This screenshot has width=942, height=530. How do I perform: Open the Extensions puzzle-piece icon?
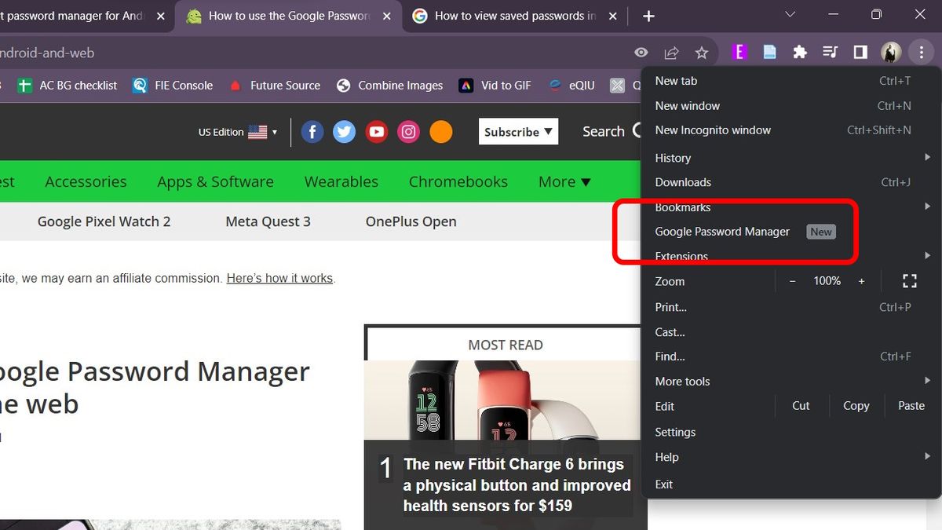coord(799,52)
